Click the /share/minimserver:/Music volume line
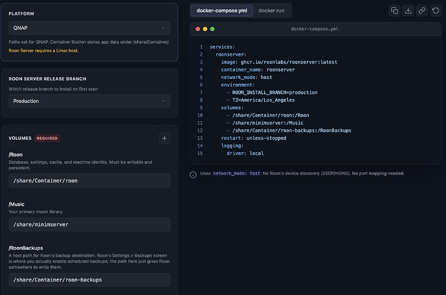This screenshot has width=446, height=295. click(265, 123)
